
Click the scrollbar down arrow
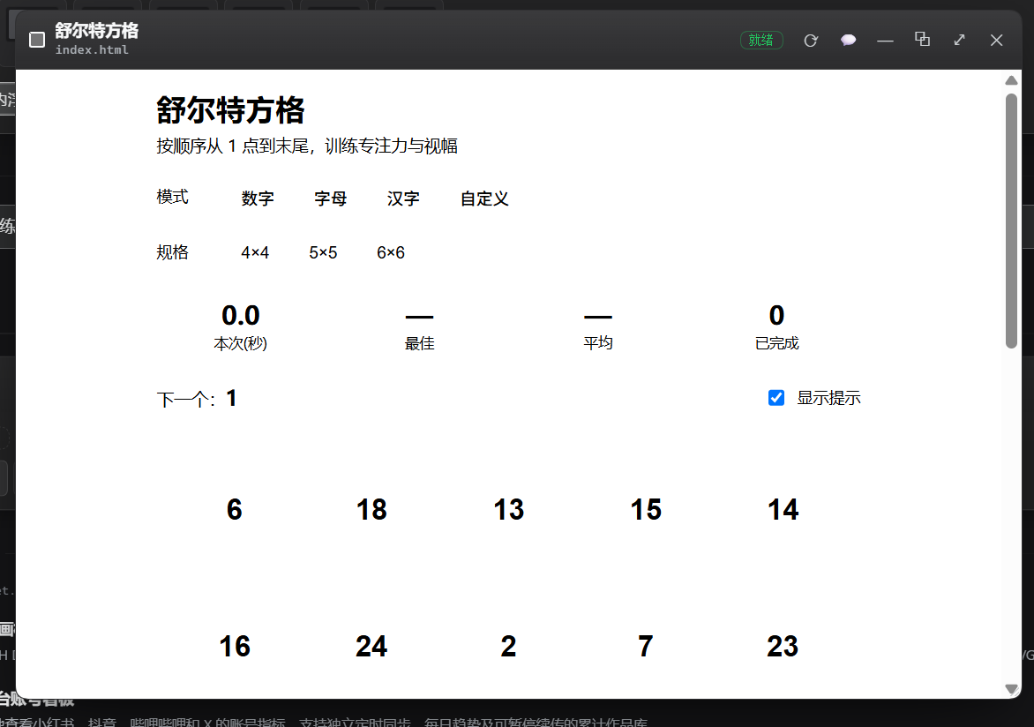pyautogui.click(x=1011, y=689)
